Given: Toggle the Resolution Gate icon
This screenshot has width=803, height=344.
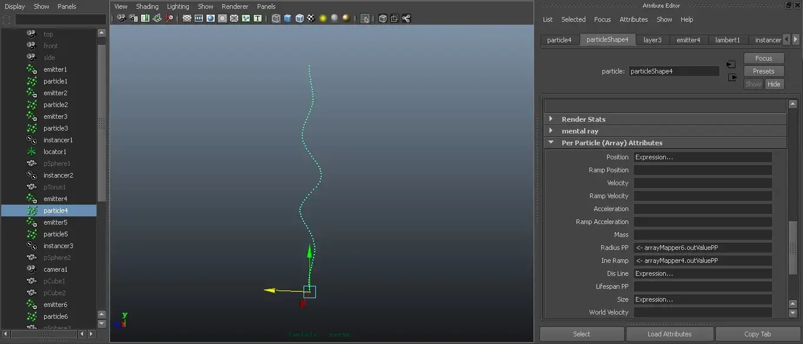Looking at the screenshot, I should click(x=211, y=18).
